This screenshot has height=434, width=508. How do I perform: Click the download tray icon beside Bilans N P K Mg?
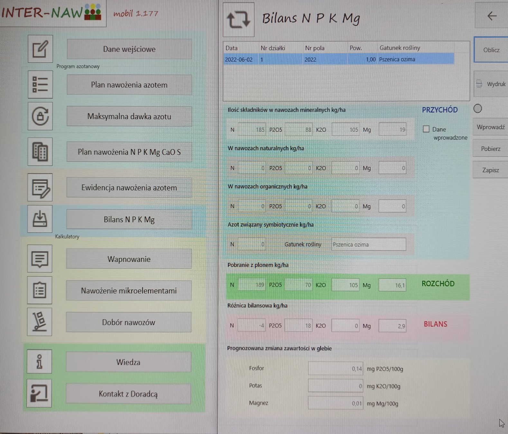(40, 219)
